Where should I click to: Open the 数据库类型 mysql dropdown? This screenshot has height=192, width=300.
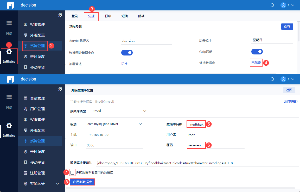point(119,111)
